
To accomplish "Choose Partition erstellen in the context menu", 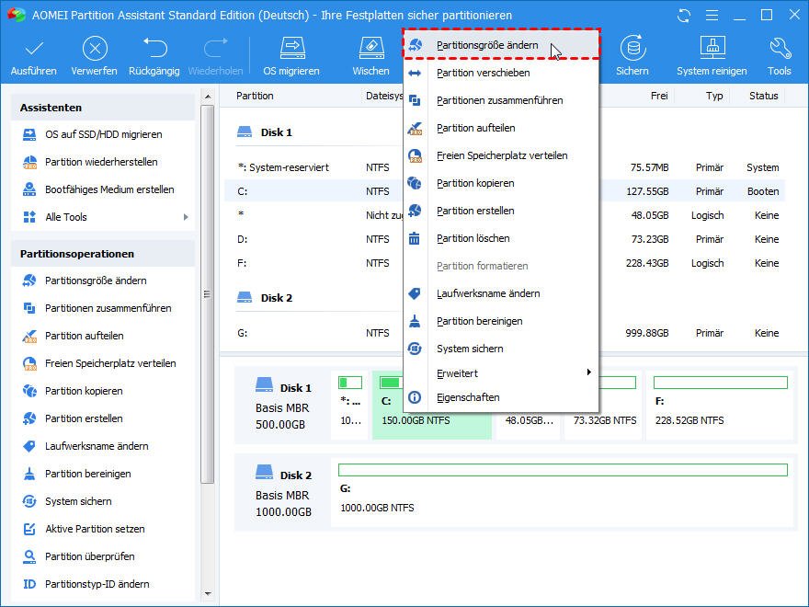I will click(500, 211).
